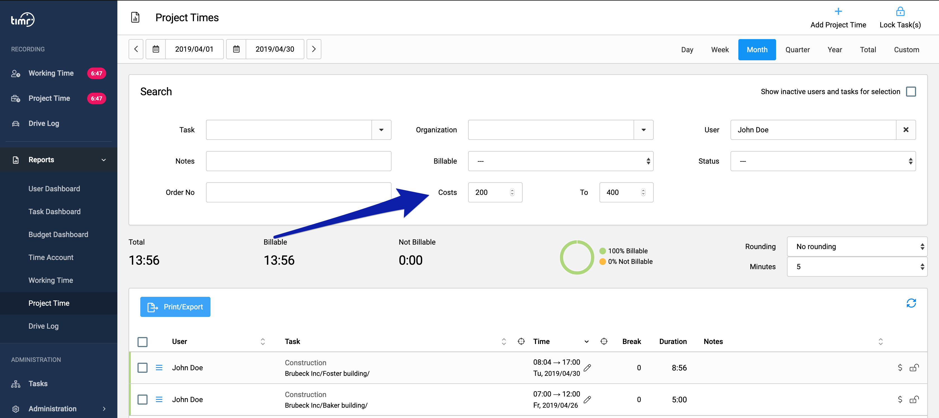Click the Print/Export button
939x418 pixels.
175,307
